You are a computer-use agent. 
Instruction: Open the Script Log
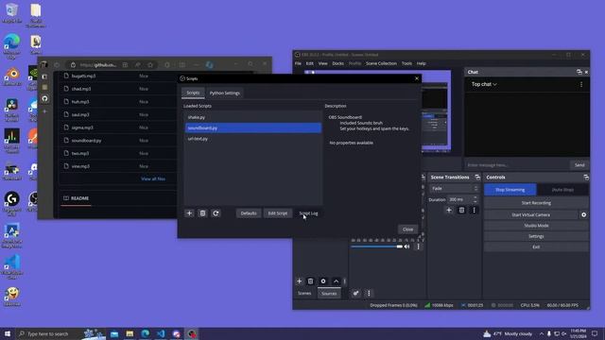(308, 213)
